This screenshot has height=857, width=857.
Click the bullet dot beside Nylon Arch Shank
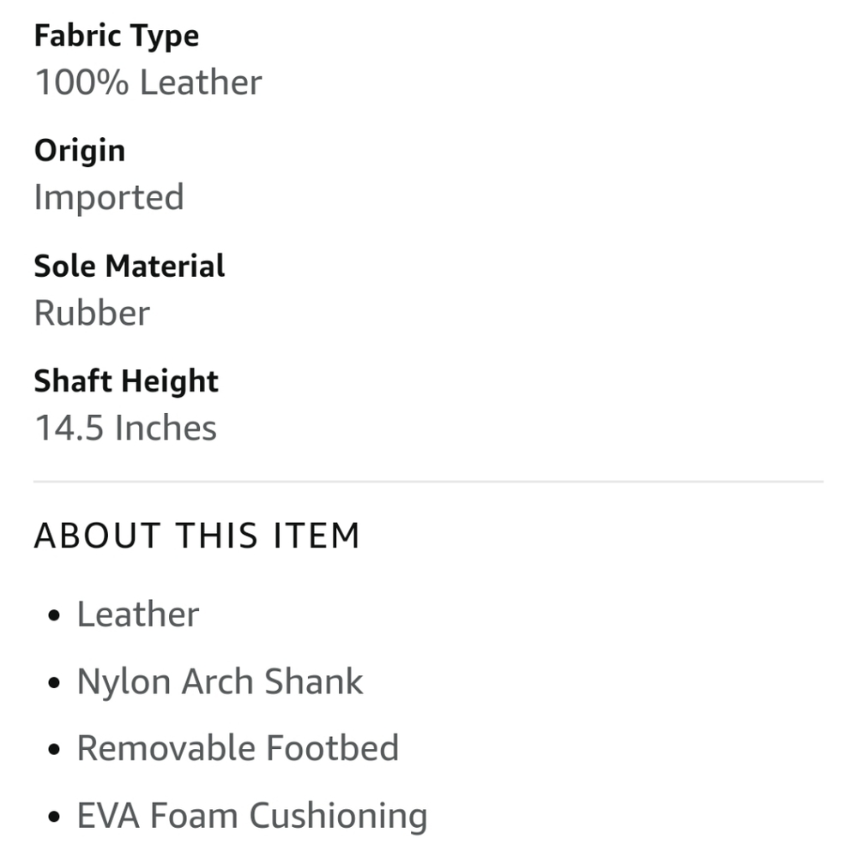[x=54, y=683]
